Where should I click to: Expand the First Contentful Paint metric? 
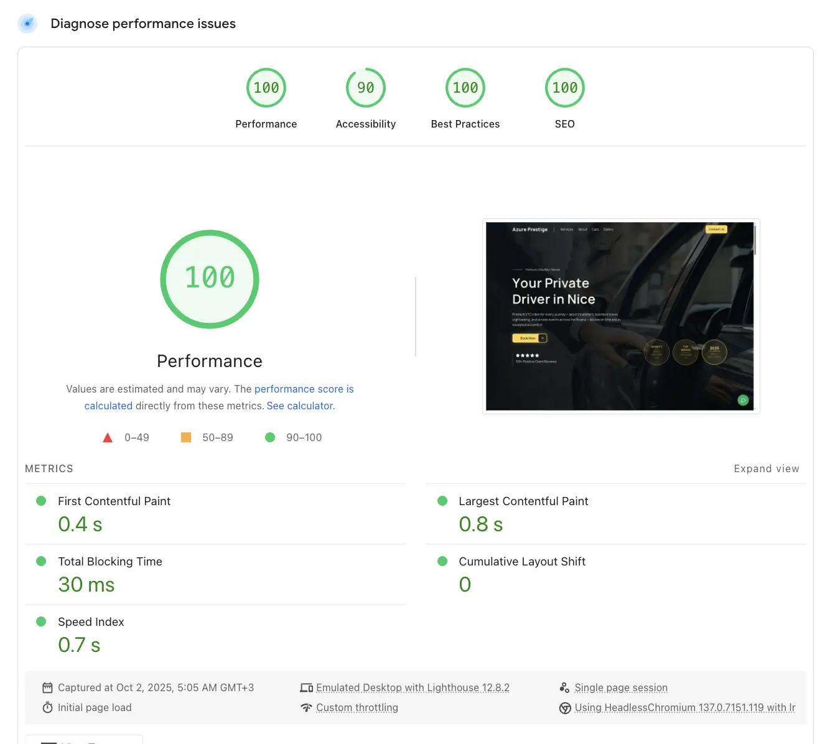(114, 501)
